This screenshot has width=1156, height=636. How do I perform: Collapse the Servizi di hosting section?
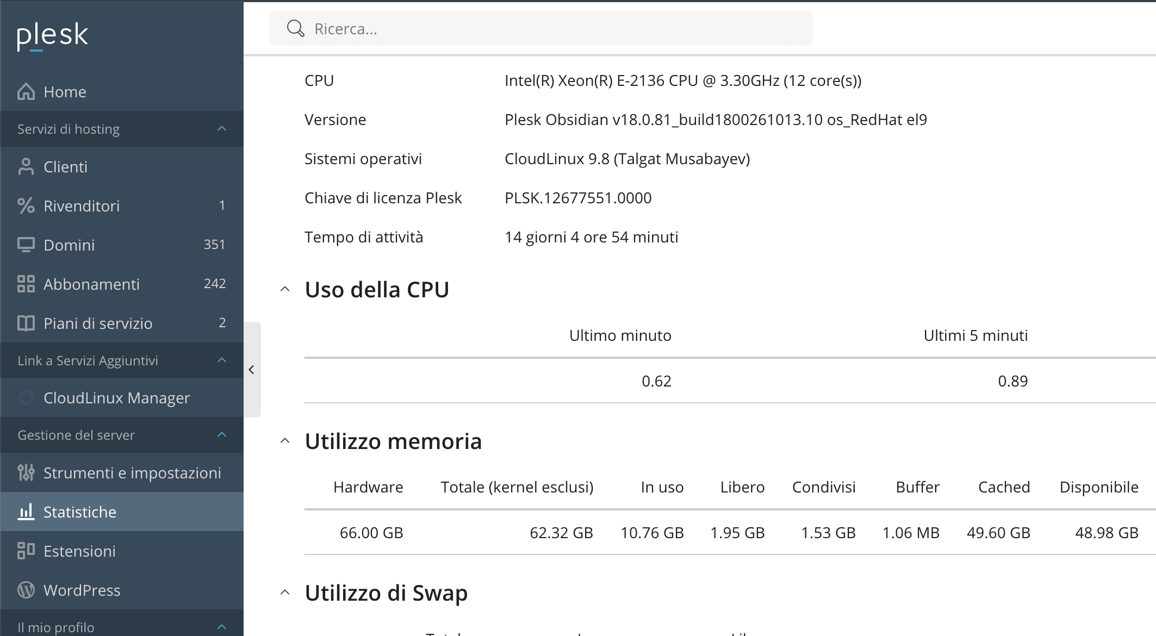[x=222, y=129]
